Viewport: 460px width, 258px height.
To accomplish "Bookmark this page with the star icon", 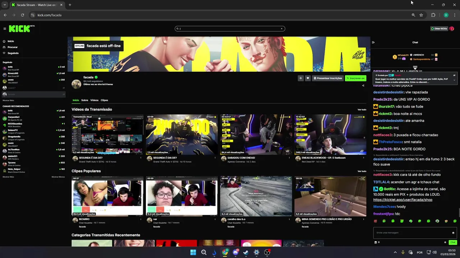I will coord(421,15).
